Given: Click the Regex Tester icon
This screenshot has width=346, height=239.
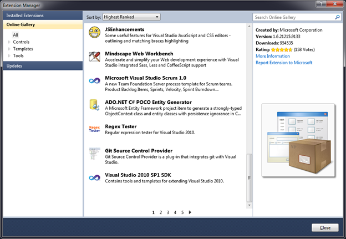Looking at the screenshot, I should pyautogui.click(x=94, y=129).
